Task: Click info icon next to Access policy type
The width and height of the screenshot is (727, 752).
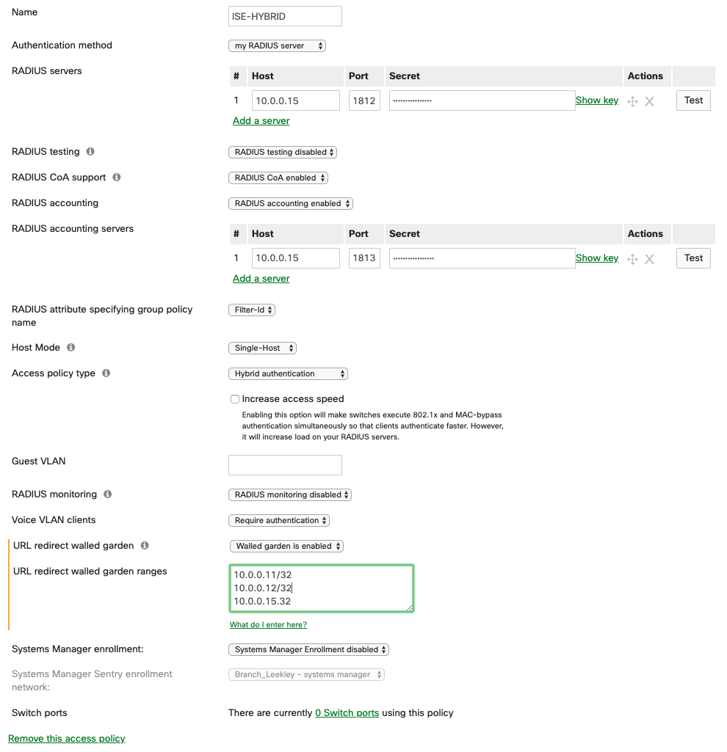Action: (x=106, y=373)
